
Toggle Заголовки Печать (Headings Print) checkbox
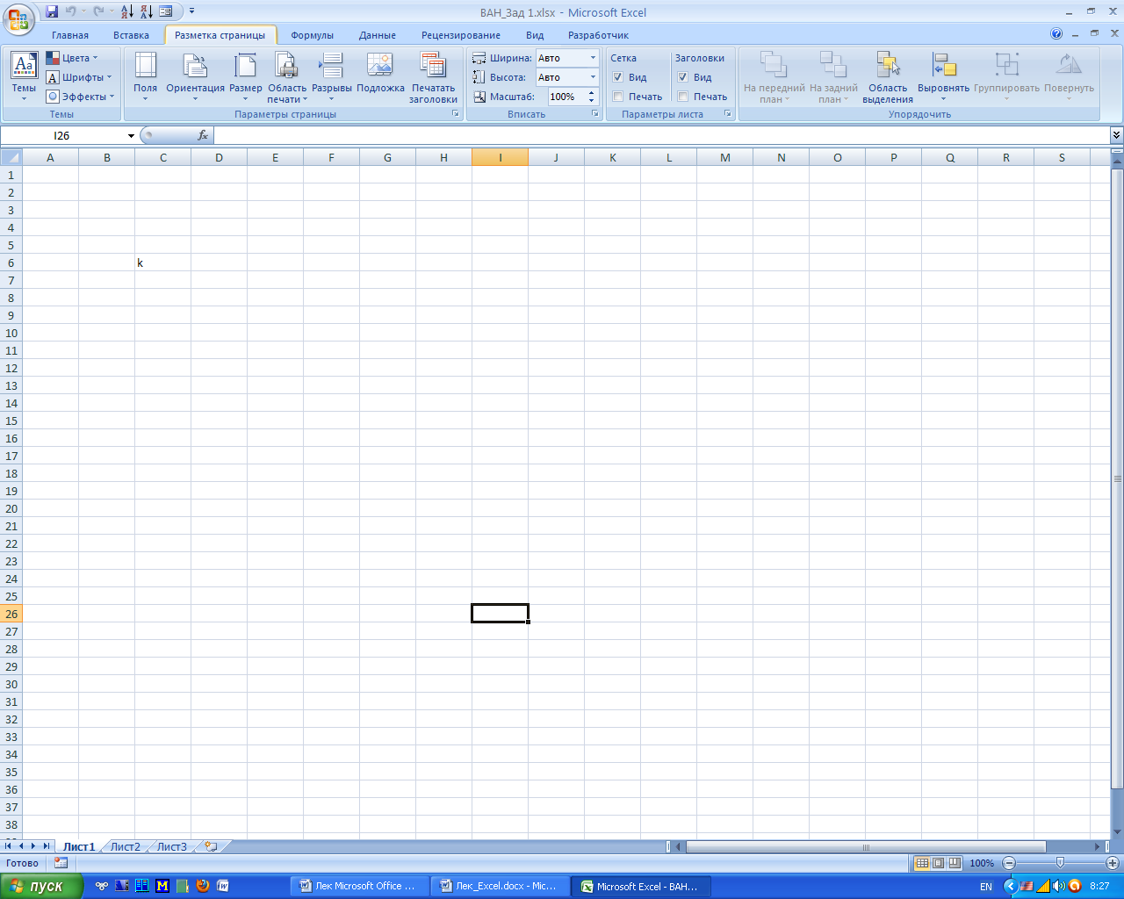point(683,97)
